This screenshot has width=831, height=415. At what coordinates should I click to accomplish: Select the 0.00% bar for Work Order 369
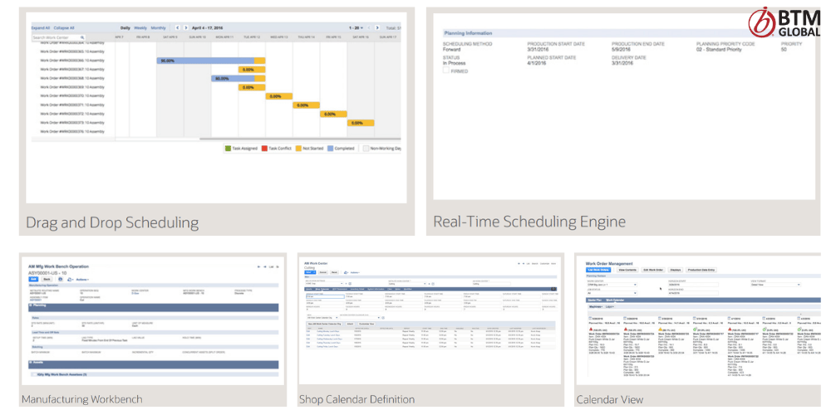(252, 87)
